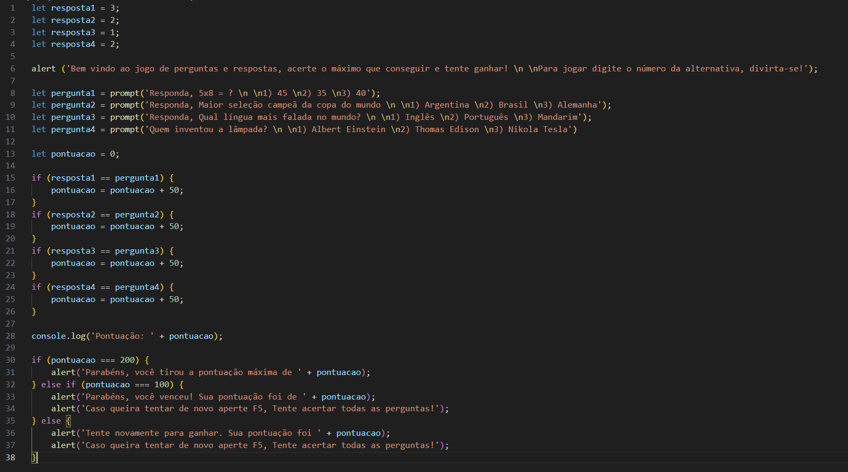Click console.log statement on line 28
The image size is (848, 472).
coord(127,336)
